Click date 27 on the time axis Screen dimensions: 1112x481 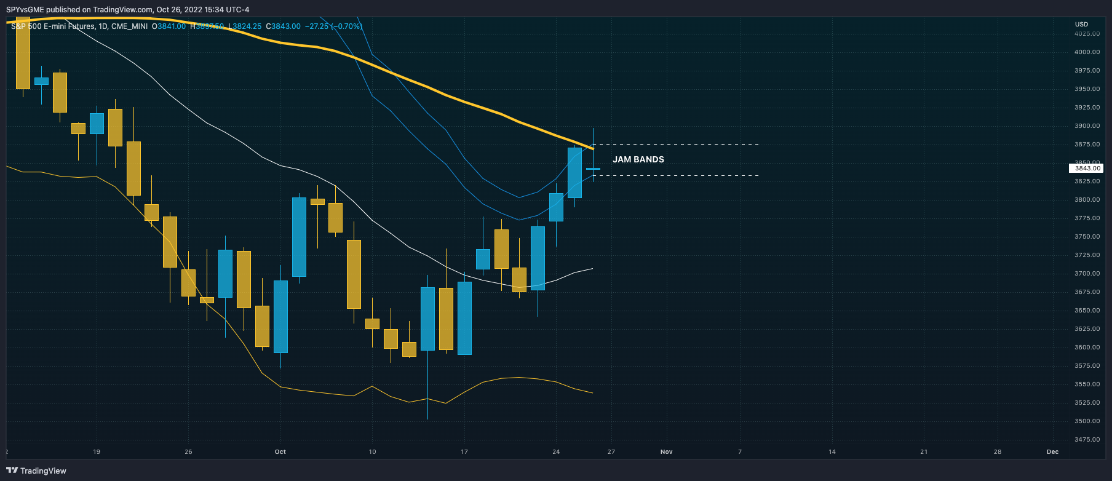(611, 452)
